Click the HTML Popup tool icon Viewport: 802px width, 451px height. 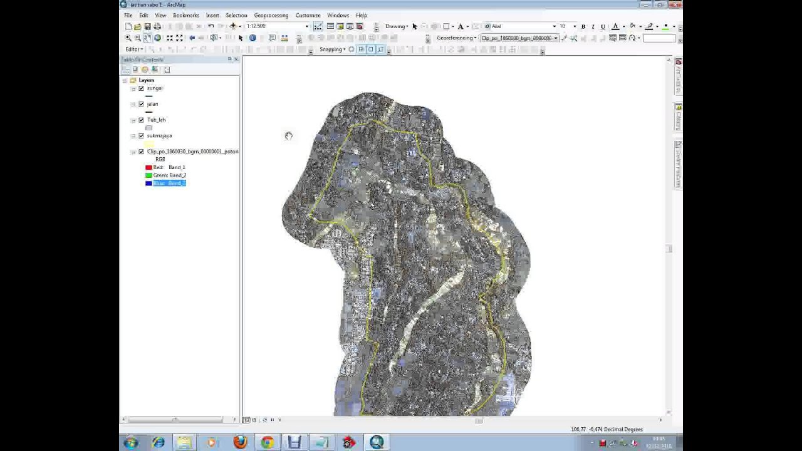tap(272, 38)
